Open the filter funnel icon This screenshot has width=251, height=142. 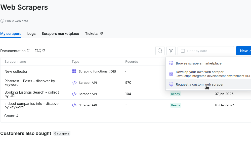171,51
